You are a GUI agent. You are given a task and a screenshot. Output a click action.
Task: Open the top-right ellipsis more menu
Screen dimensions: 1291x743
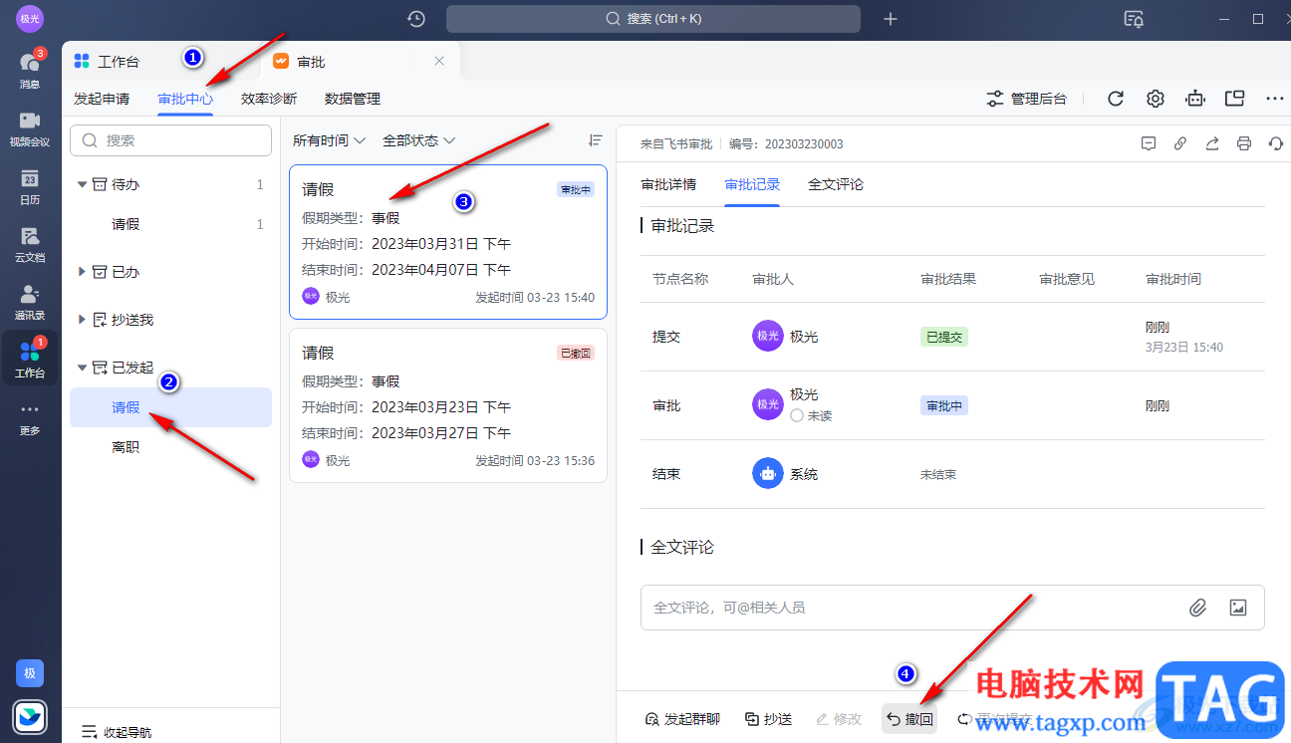coord(1275,99)
